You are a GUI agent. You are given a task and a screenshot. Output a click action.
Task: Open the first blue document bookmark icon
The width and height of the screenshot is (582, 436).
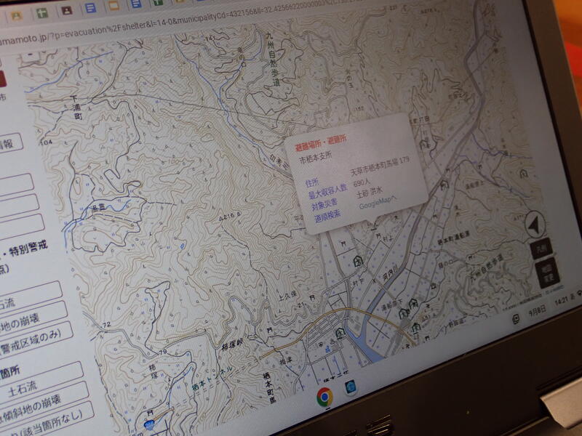(x=90, y=9)
